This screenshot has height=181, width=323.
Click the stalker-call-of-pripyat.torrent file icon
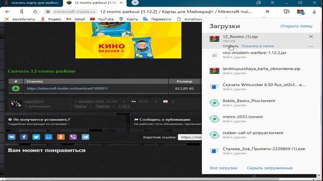coord(214,135)
